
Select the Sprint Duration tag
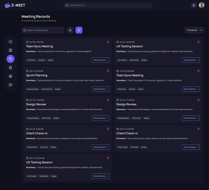pos(47,89)
